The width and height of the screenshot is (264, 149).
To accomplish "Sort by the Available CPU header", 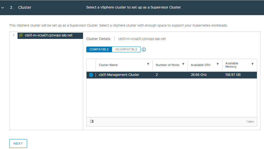I will tap(200, 65).
